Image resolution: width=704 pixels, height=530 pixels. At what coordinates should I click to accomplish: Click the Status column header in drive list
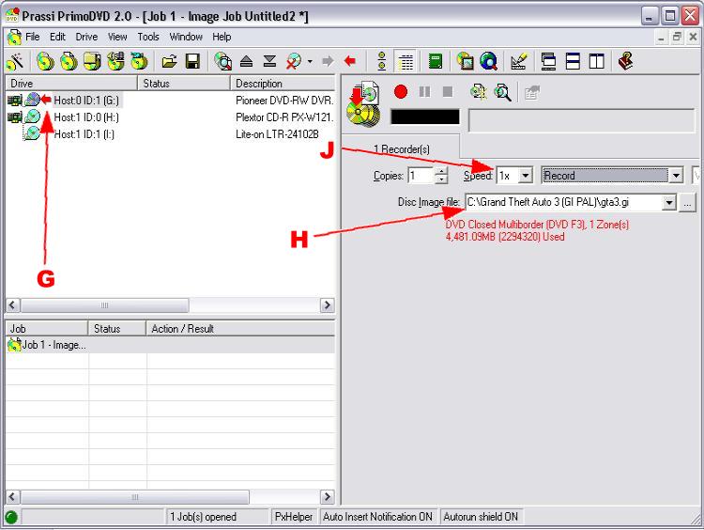(x=184, y=84)
